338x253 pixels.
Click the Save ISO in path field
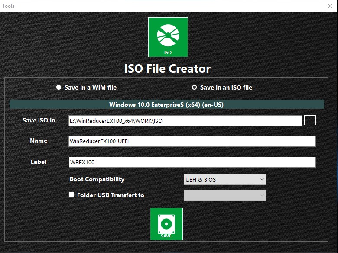coord(185,121)
